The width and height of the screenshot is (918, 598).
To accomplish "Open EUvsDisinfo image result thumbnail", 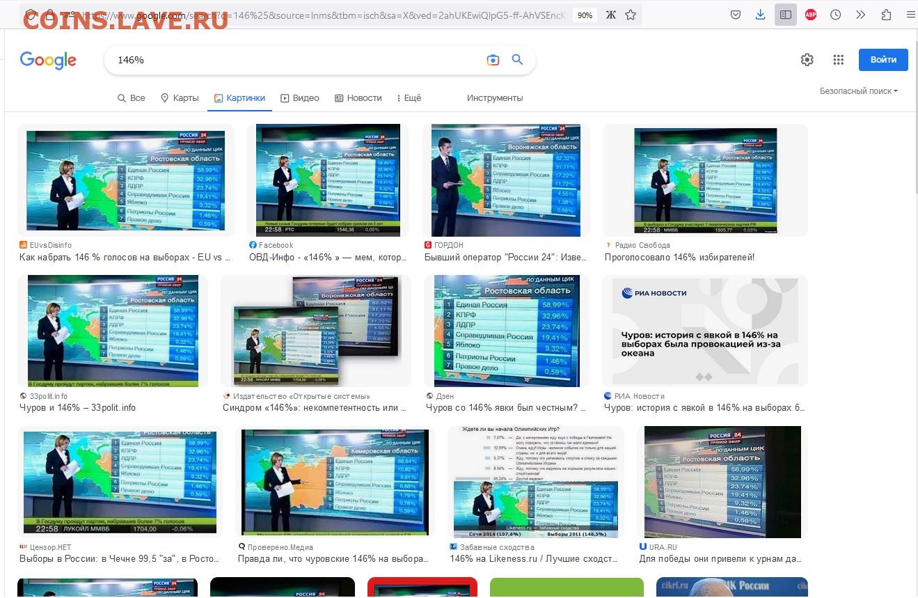I will pos(125,180).
